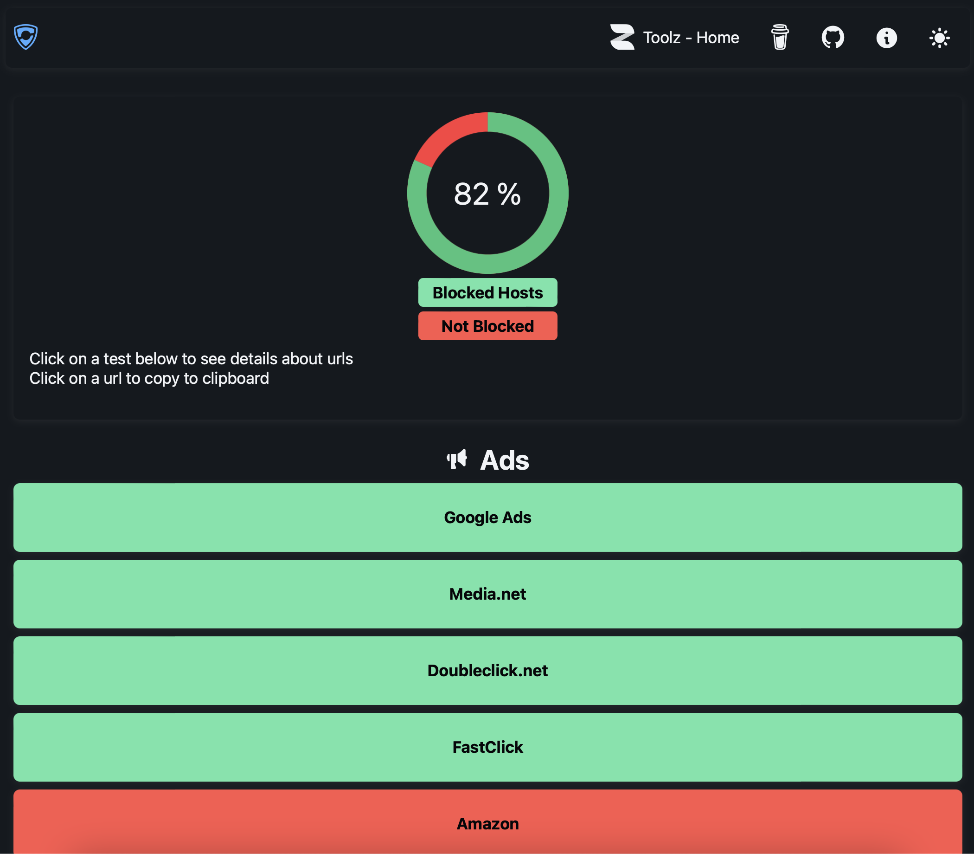Toggle light theme with sun icon
This screenshot has height=854, width=974.
[939, 38]
